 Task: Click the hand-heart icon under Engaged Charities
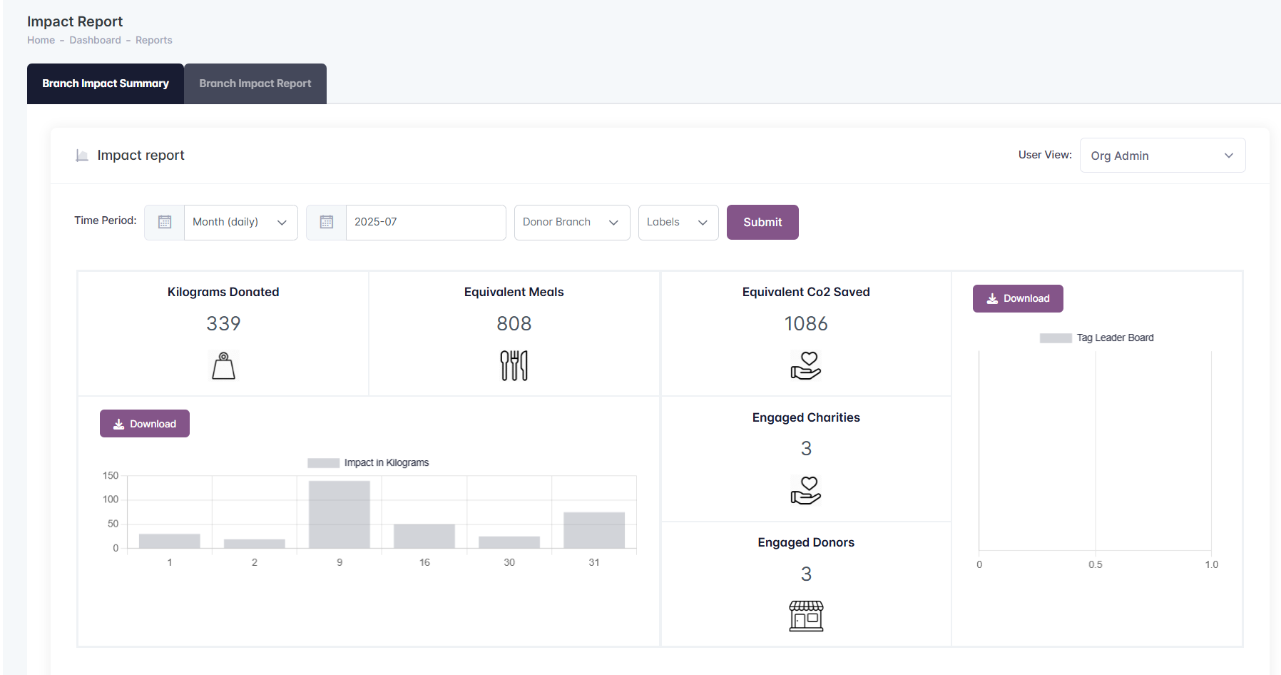[806, 490]
